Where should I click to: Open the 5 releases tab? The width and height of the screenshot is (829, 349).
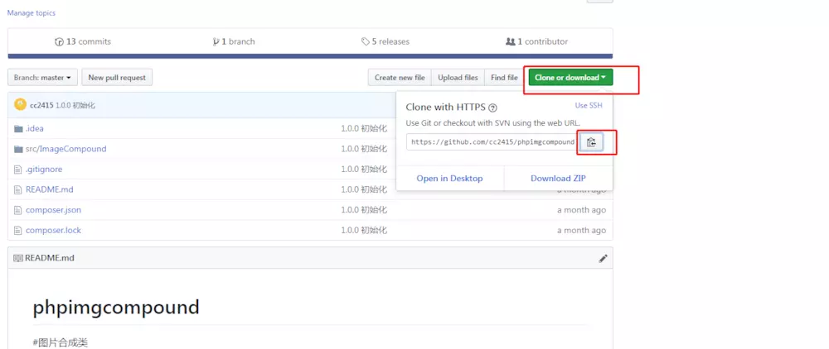385,41
